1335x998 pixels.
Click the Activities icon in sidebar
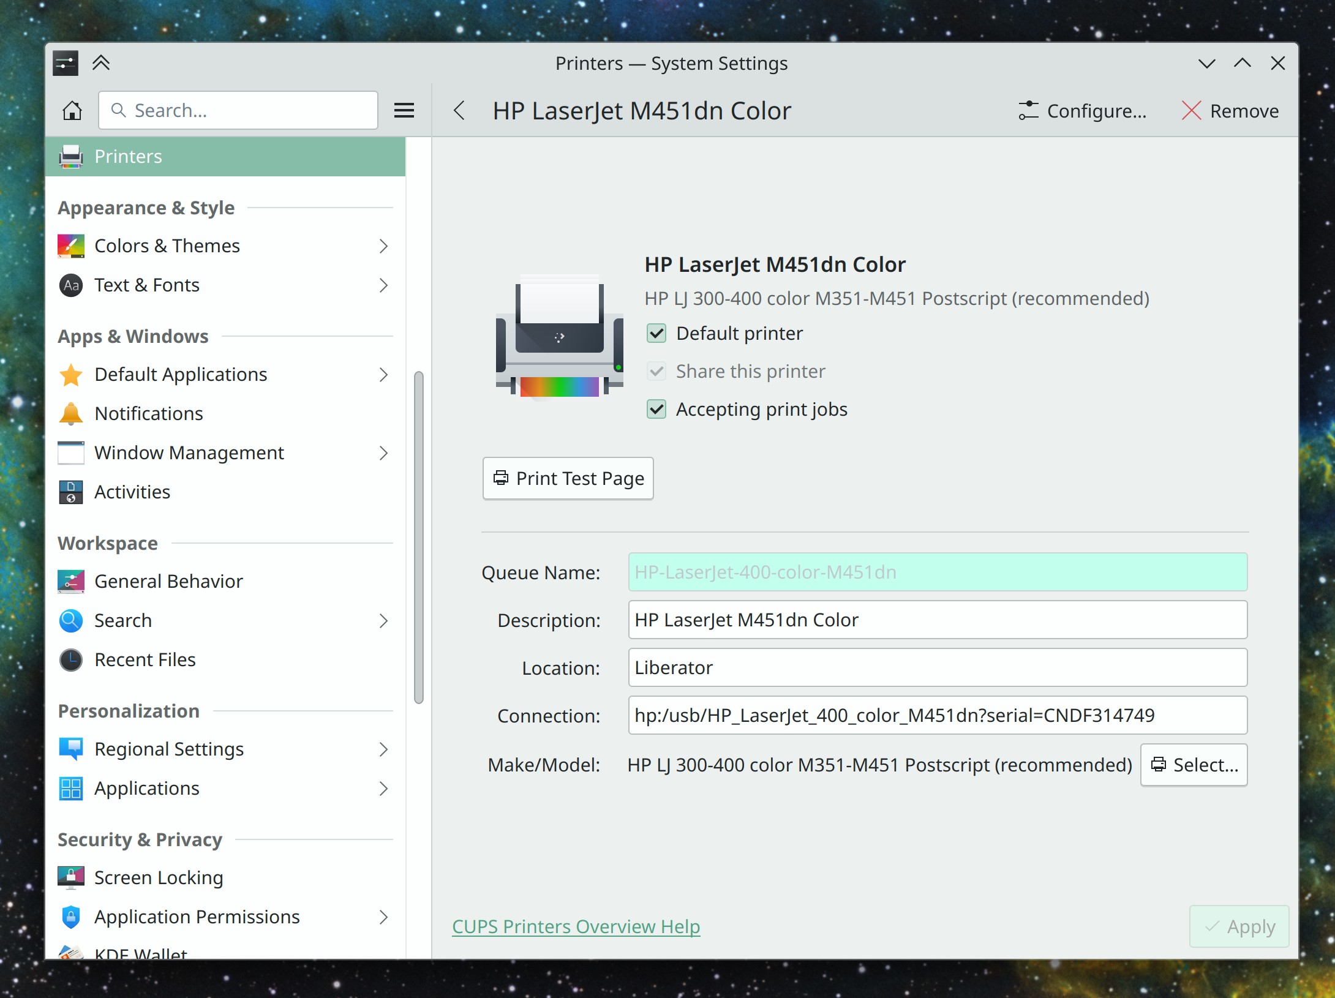click(71, 492)
